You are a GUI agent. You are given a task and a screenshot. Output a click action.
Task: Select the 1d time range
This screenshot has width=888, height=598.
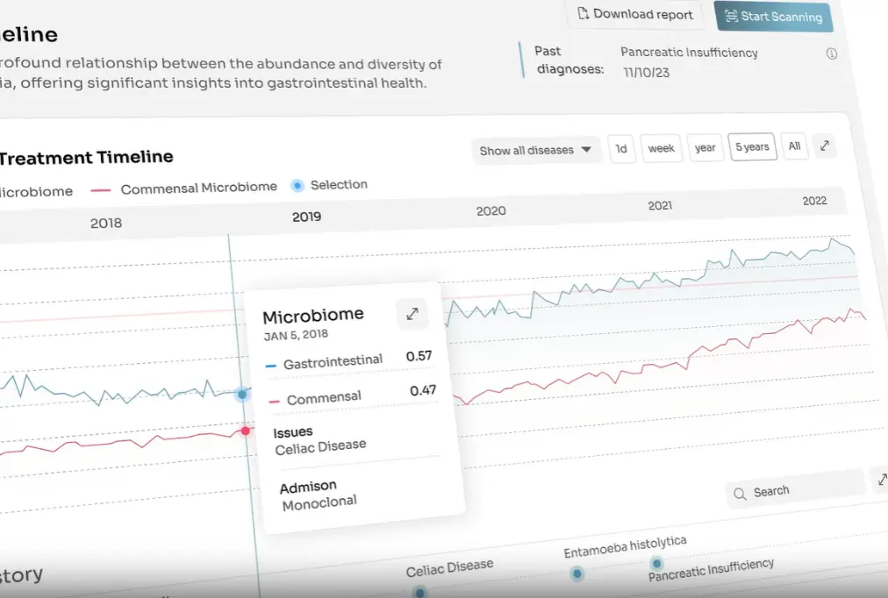pyautogui.click(x=621, y=149)
